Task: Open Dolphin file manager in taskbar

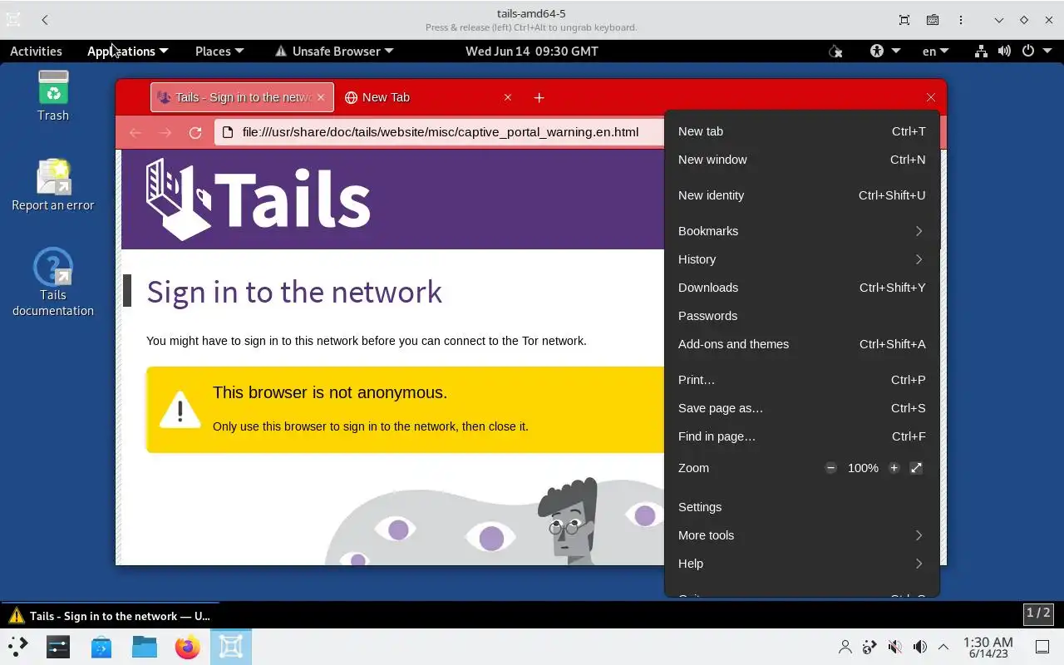Action: pyautogui.click(x=145, y=647)
